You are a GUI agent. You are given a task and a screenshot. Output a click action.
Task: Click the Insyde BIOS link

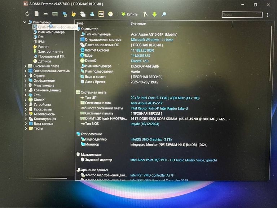click(145, 124)
